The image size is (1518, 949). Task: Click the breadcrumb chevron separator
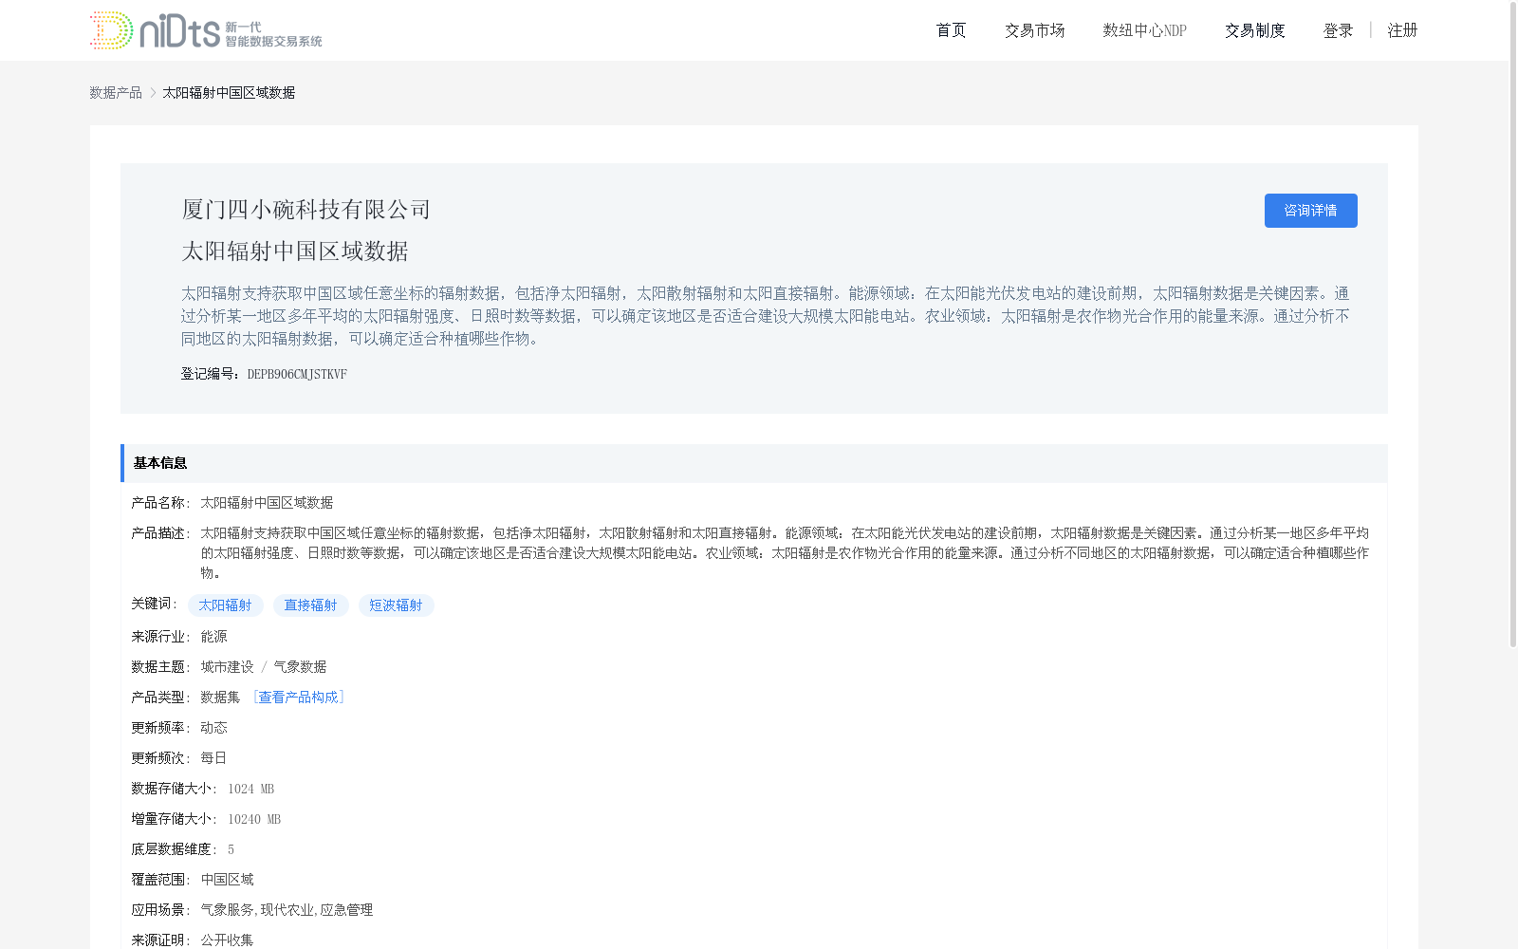coord(153,92)
